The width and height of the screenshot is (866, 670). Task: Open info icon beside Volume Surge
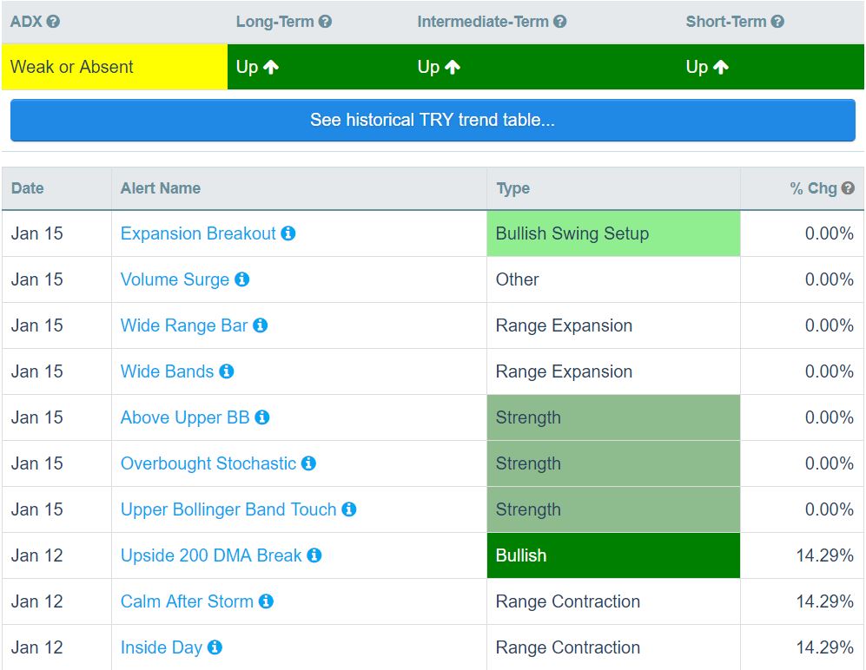click(241, 279)
